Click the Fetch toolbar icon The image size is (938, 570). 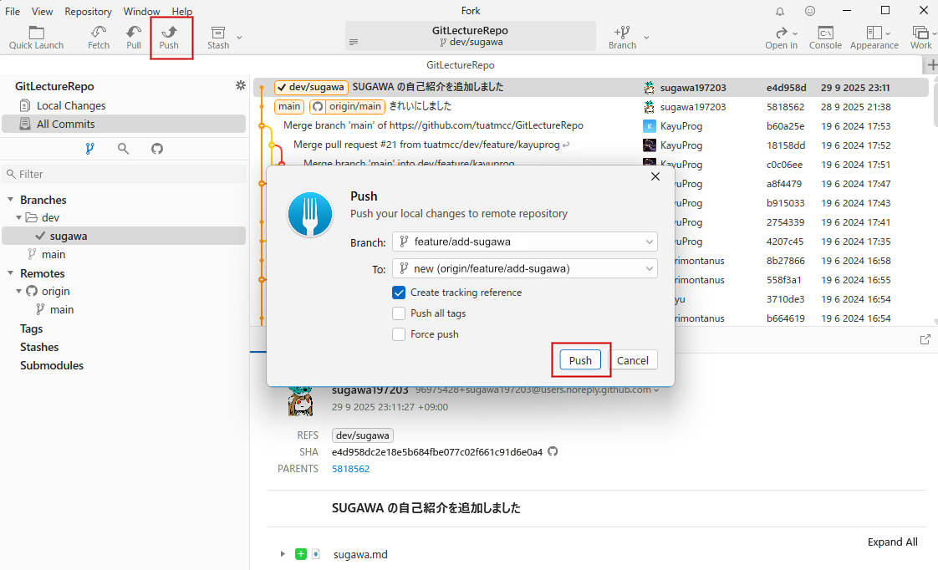point(99,37)
